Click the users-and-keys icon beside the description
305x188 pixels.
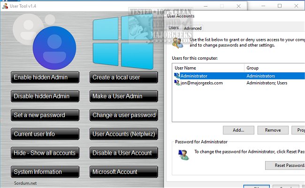pos(178,43)
